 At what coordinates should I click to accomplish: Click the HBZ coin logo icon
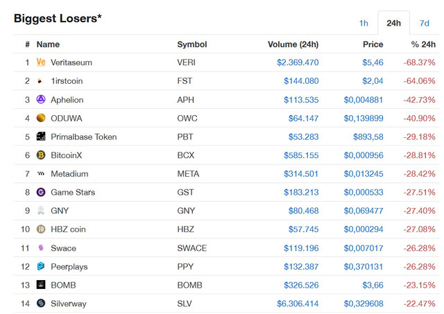[x=41, y=229]
